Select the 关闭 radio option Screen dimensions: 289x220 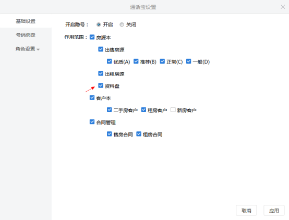(x=122, y=25)
